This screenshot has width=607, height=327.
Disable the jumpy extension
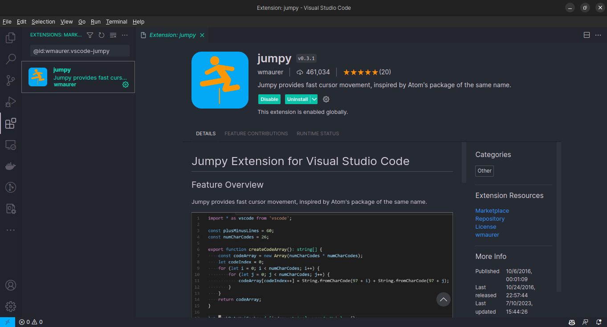[x=269, y=99]
